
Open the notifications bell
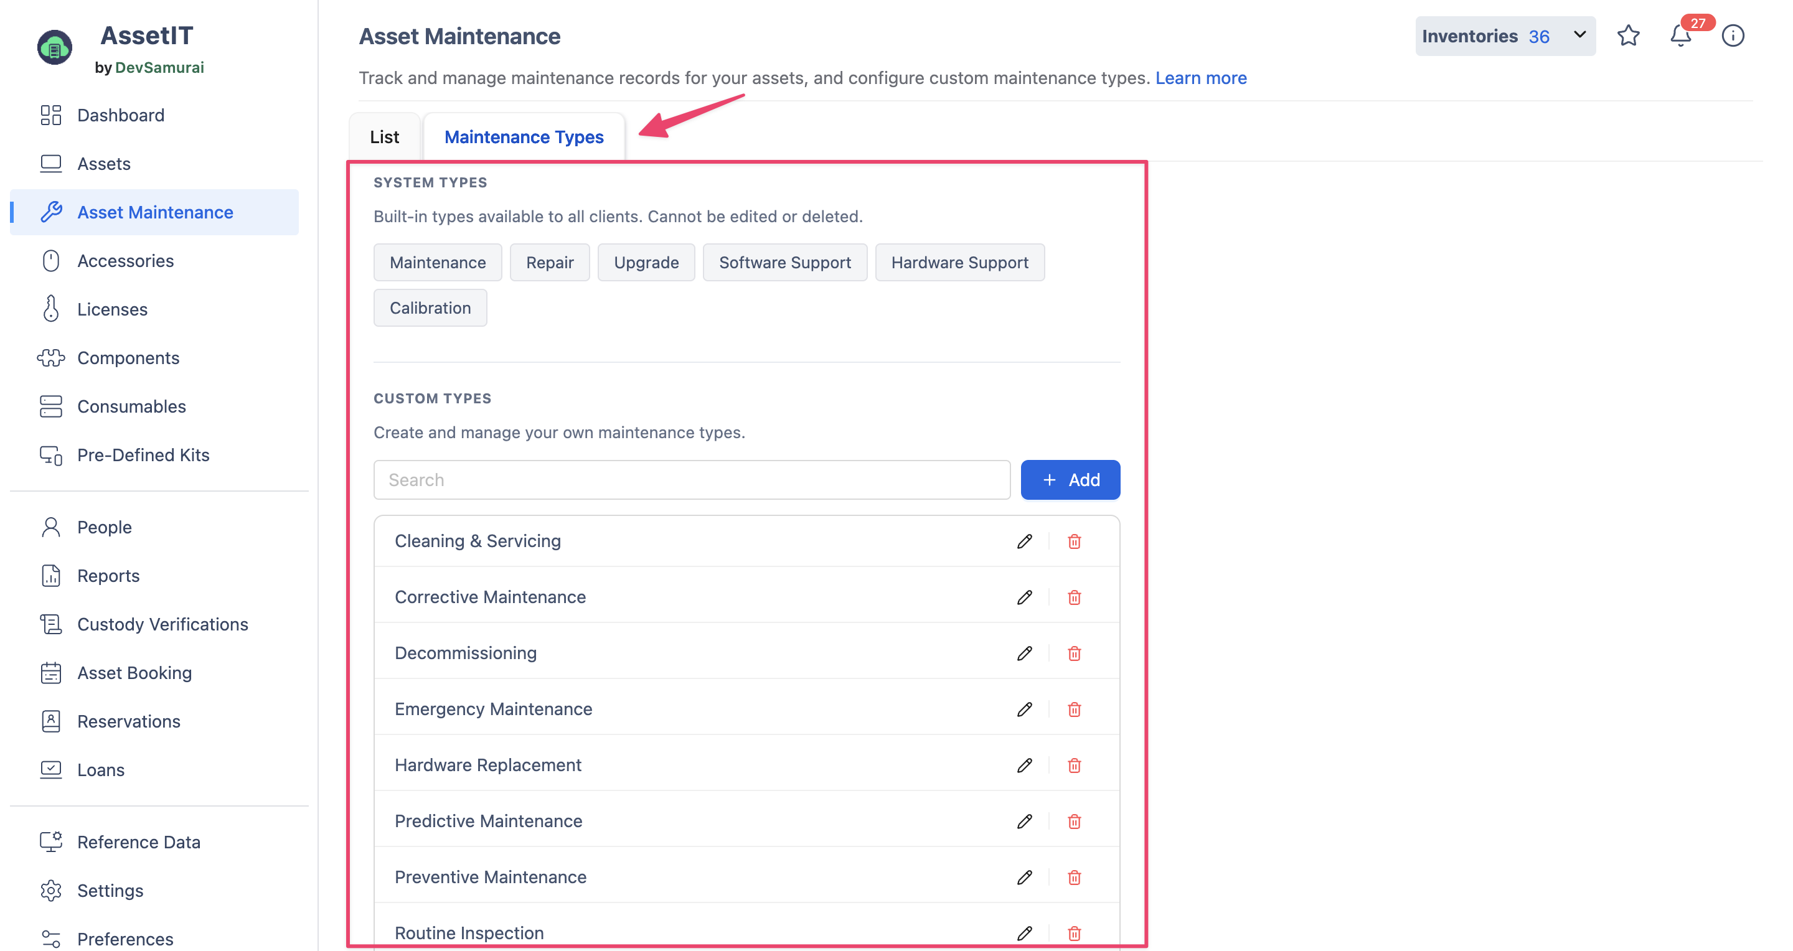(x=1680, y=35)
